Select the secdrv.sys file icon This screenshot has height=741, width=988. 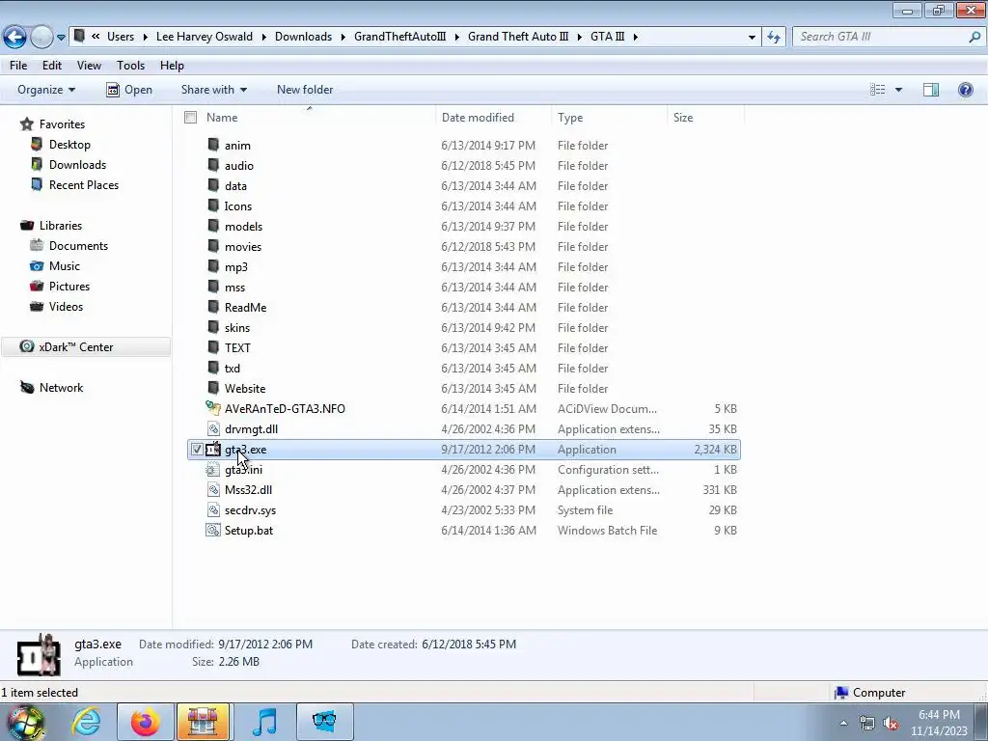(213, 509)
